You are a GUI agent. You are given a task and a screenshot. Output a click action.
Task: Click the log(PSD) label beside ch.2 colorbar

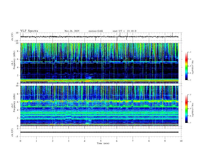(x=193, y=110)
